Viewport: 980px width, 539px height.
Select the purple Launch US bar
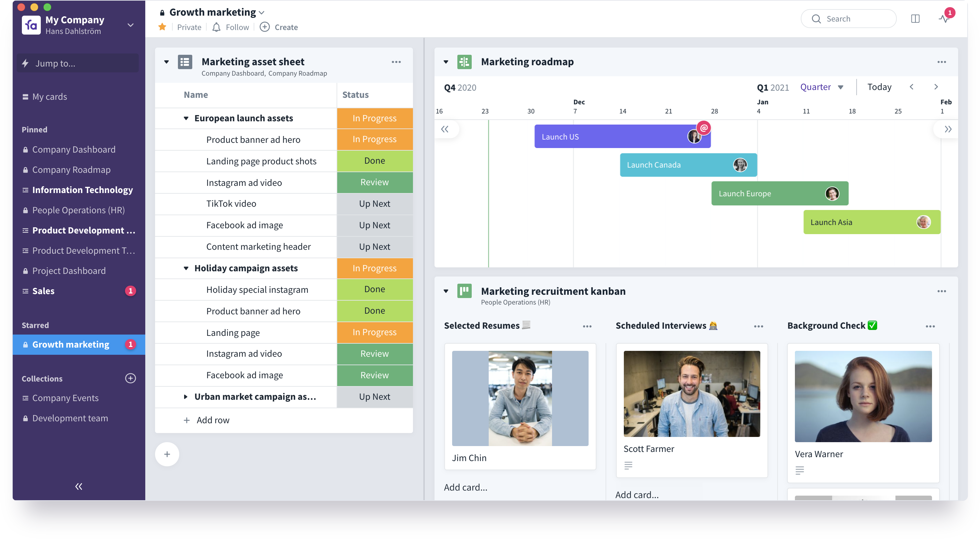[x=609, y=136]
